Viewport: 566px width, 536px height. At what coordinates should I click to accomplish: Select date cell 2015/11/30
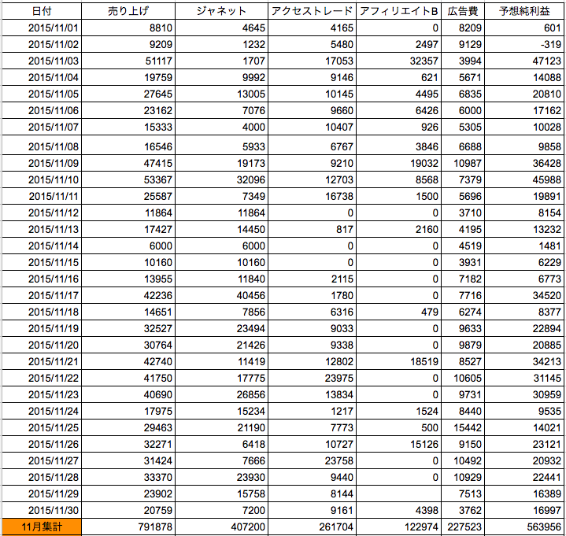point(42,511)
